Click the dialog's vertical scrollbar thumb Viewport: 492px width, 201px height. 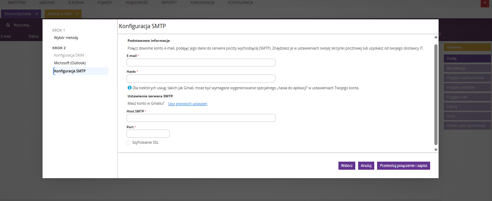click(x=436, y=95)
